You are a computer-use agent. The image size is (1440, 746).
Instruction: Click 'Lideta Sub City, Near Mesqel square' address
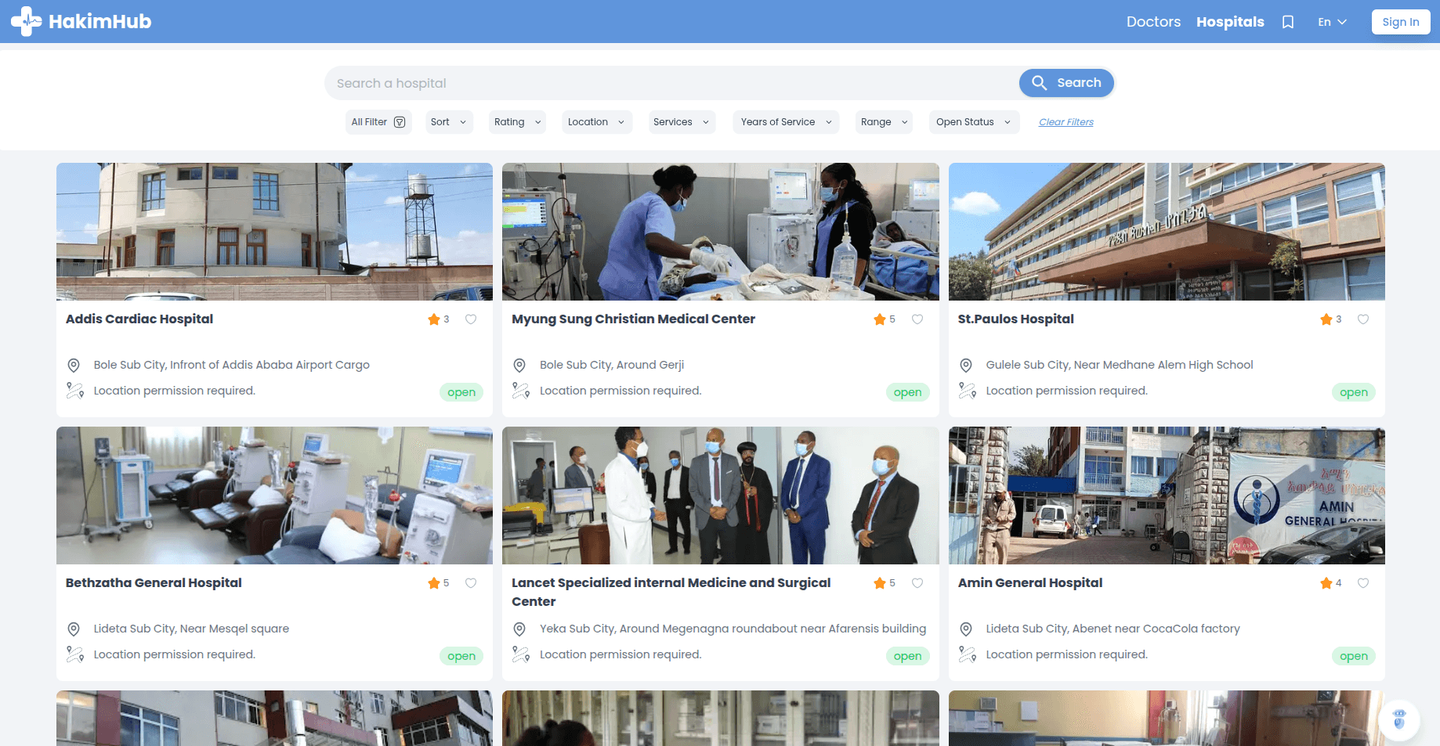pyautogui.click(x=191, y=629)
